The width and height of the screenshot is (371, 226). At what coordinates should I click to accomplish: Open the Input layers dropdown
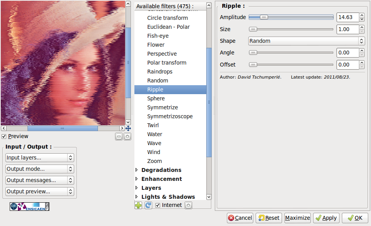click(x=40, y=158)
